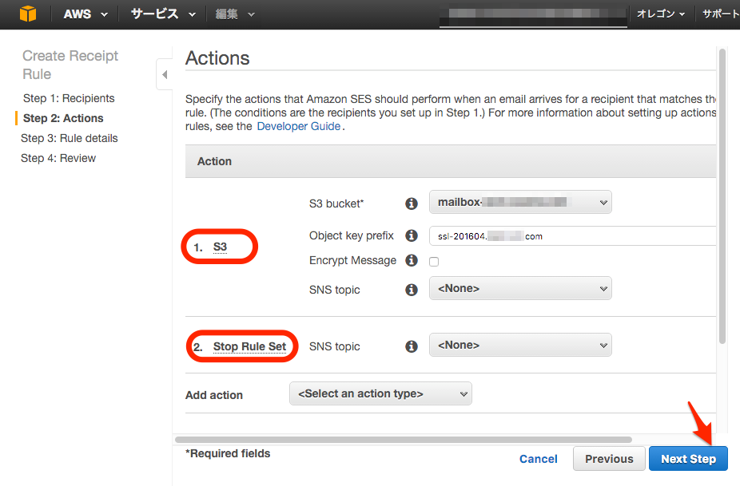
Task: Click the Previous button
Action: (609, 459)
